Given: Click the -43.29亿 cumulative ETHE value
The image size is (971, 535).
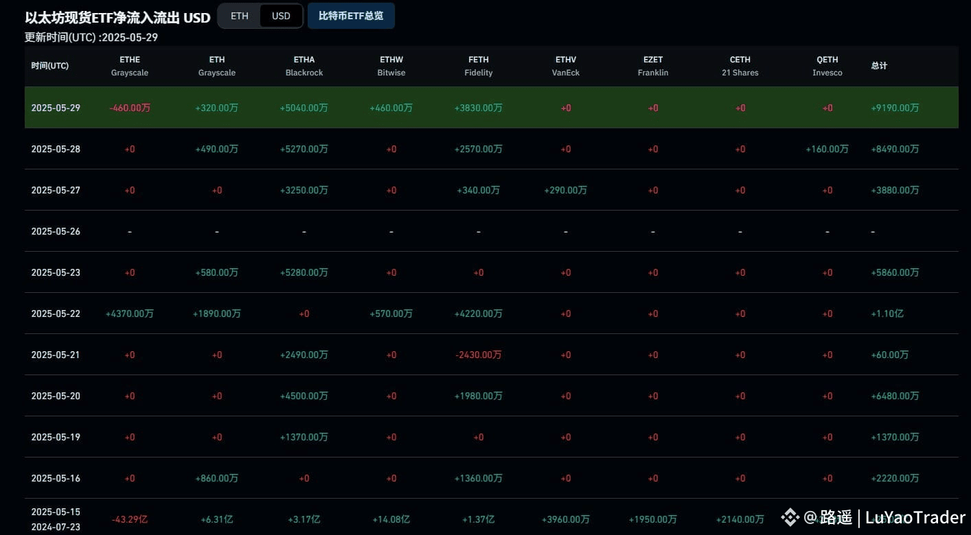Looking at the screenshot, I should (x=130, y=519).
